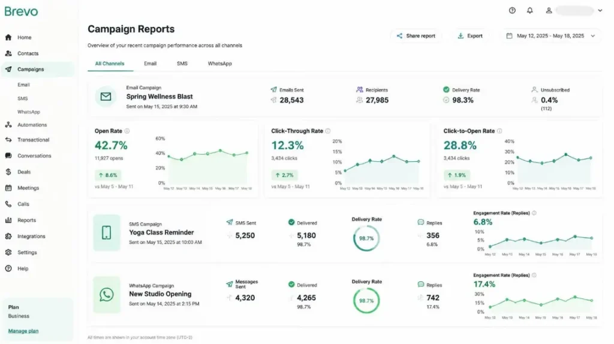Click the Conversations chat bubble icon
This screenshot has width=614, height=344.
pos(8,156)
